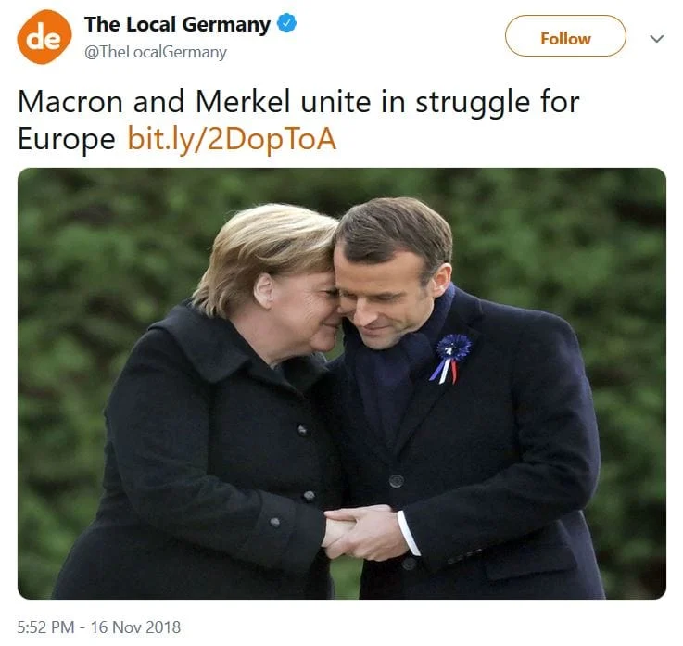Image resolution: width=683 pixels, height=646 pixels.
Task: Click the 16 Nov 2018 date
Action: (135, 627)
